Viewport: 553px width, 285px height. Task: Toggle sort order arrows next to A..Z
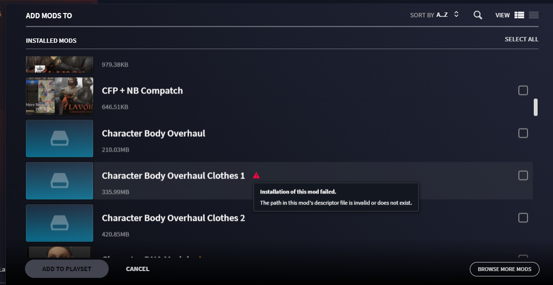click(456, 14)
